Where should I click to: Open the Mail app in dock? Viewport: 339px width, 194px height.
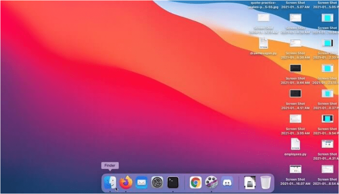pyautogui.click(x=141, y=182)
